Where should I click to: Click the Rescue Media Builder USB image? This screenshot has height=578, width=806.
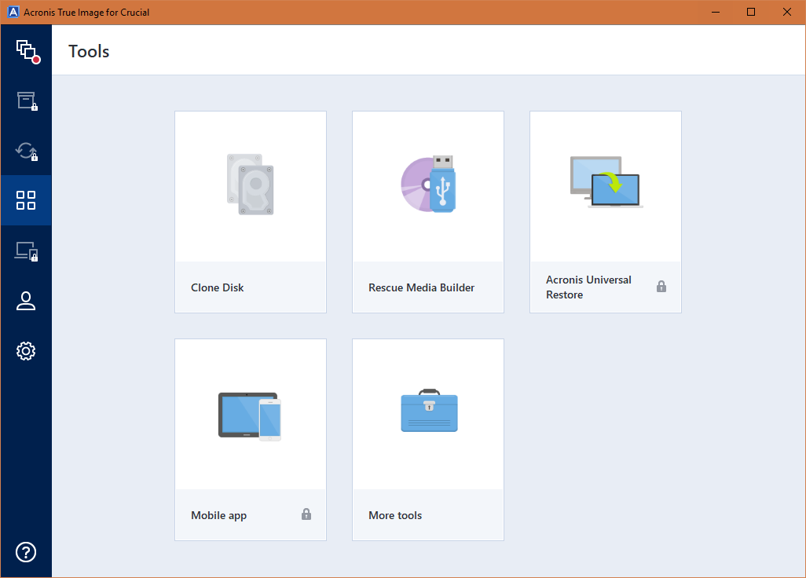click(428, 184)
